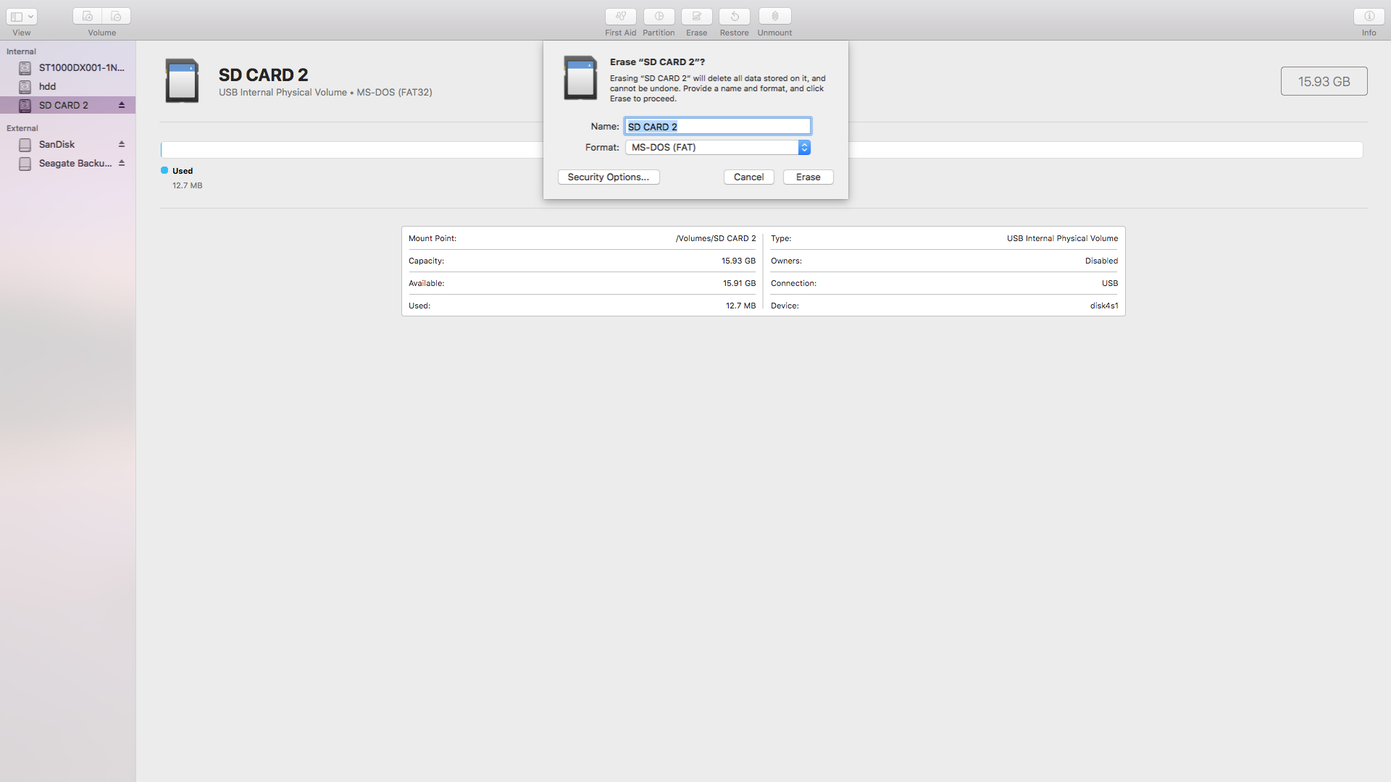
Task: Open Security Options in the erase dialog
Action: [608, 177]
